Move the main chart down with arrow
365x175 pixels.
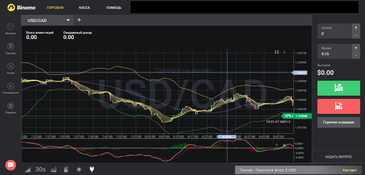coord(285,52)
